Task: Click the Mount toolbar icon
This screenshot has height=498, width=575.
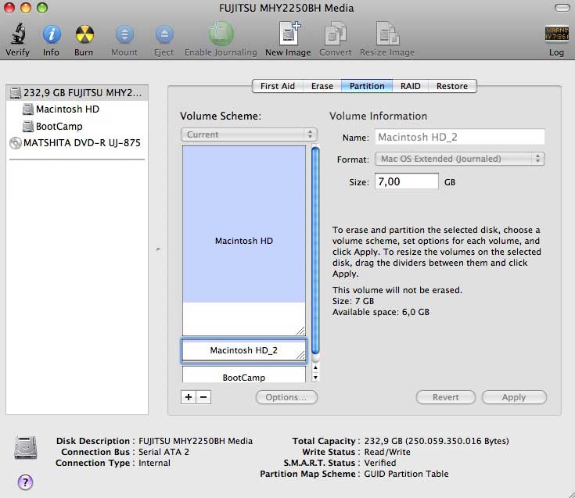Action: (124, 34)
